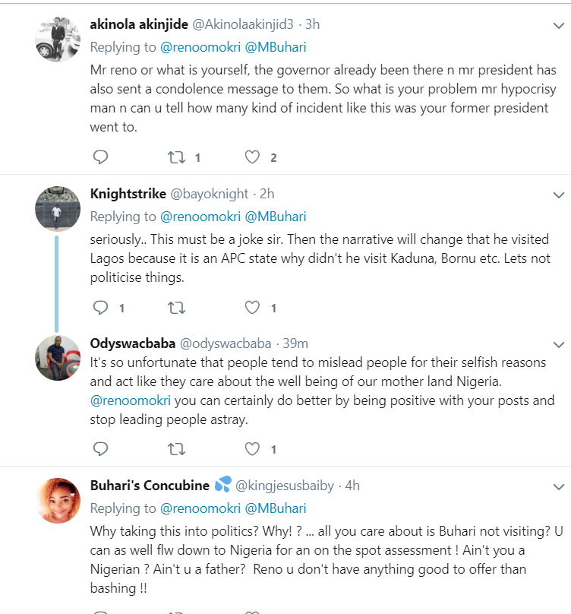
Task: Open akinola akinjide's profile picture
Action: click(58, 39)
